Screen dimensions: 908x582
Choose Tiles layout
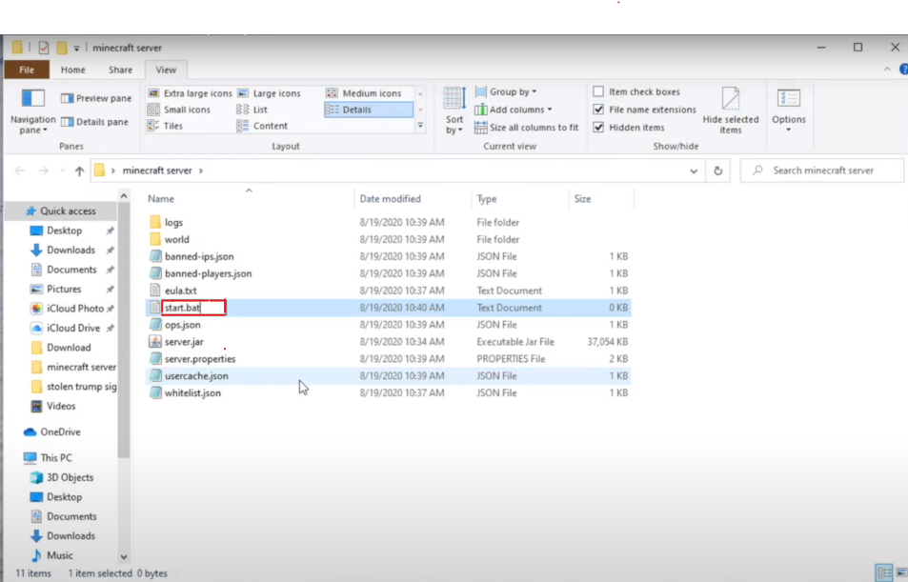point(166,126)
